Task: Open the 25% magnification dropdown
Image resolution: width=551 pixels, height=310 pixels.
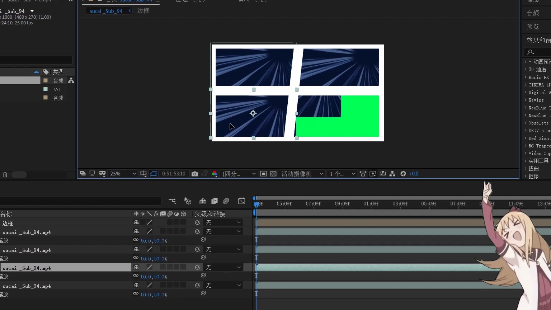Action: (x=123, y=174)
